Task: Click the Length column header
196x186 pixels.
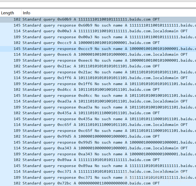Action: (11, 13)
